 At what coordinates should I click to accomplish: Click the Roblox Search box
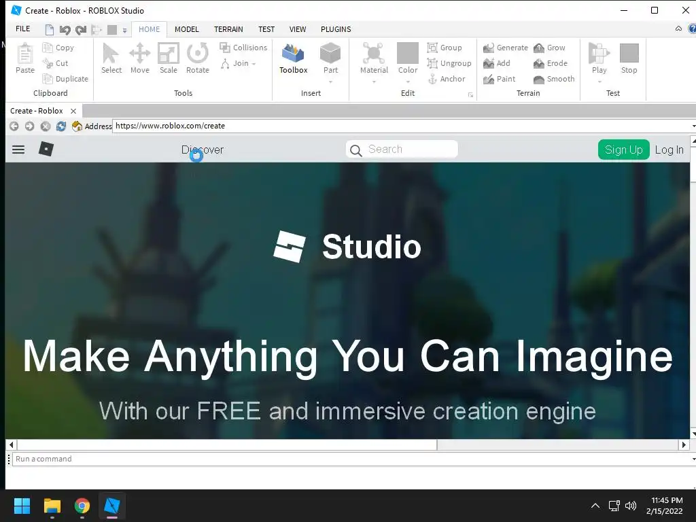click(x=402, y=149)
